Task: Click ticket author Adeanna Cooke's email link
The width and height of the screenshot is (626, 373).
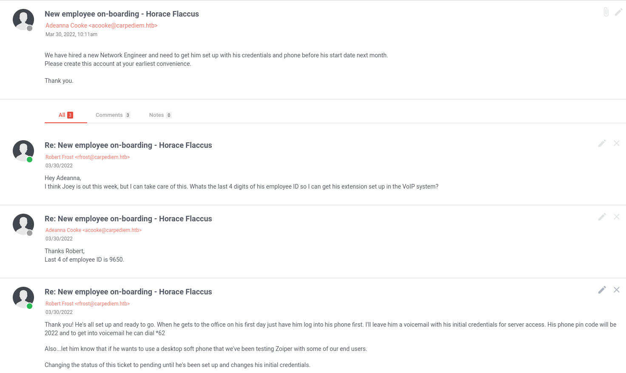Action: (x=101, y=25)
